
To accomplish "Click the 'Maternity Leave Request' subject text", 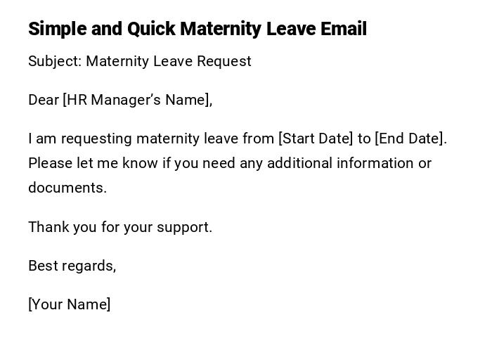I will coord(169,61).
